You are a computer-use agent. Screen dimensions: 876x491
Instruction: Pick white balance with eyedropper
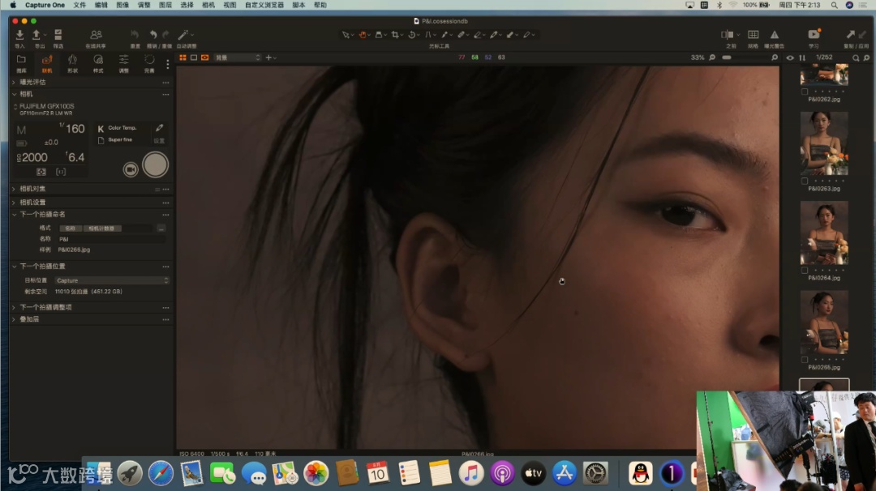point(159,128)
